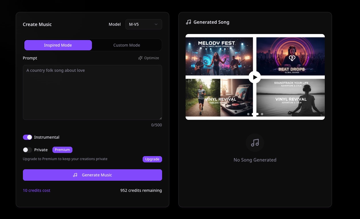Select the first carousel dot indicator
The height and width of the screenshot is (219, 360).
[248, 114]
